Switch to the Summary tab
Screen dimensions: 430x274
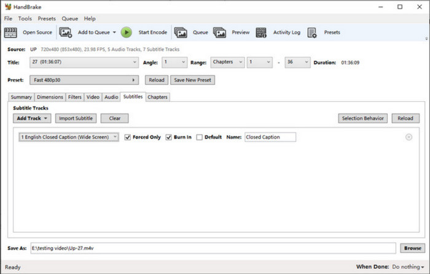click(x=21, y=97)
